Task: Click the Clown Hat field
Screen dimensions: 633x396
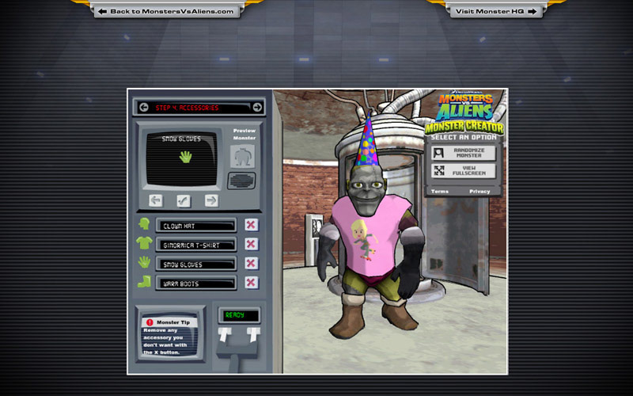Action: point(196,226)
